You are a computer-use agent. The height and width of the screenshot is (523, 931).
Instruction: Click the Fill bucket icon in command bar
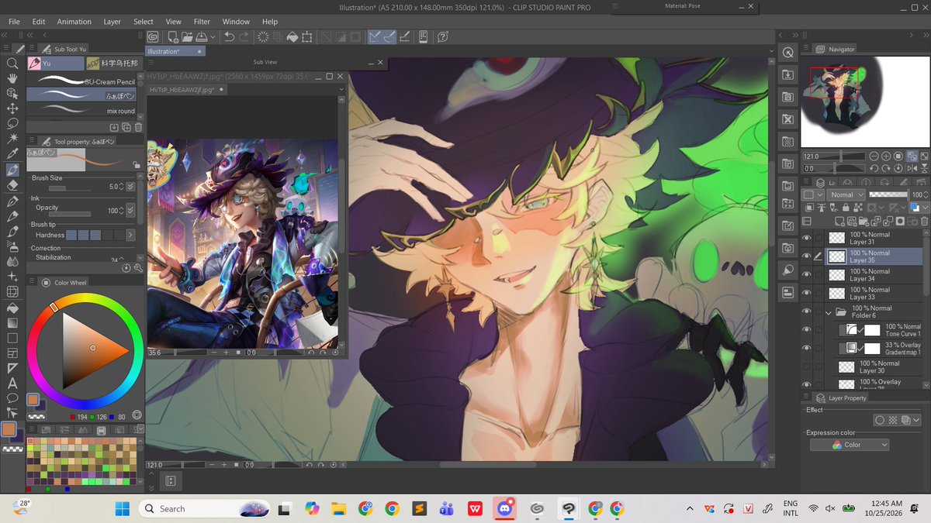(292, 36)
